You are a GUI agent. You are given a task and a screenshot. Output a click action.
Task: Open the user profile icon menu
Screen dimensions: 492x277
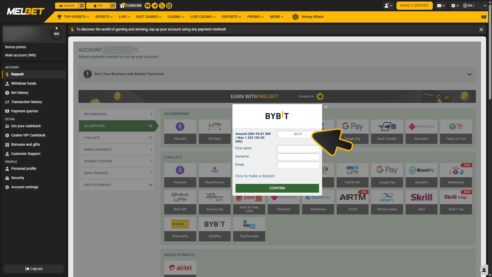tap(388, 6)
